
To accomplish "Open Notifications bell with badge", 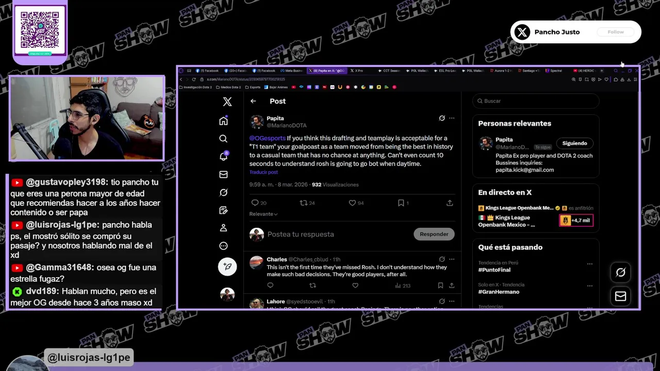I will tap(224, 156).
